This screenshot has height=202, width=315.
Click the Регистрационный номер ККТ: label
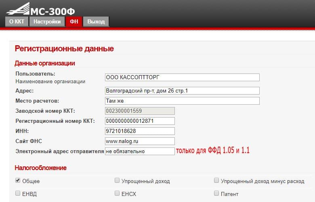pyautogui.click(x=55, y=121)
